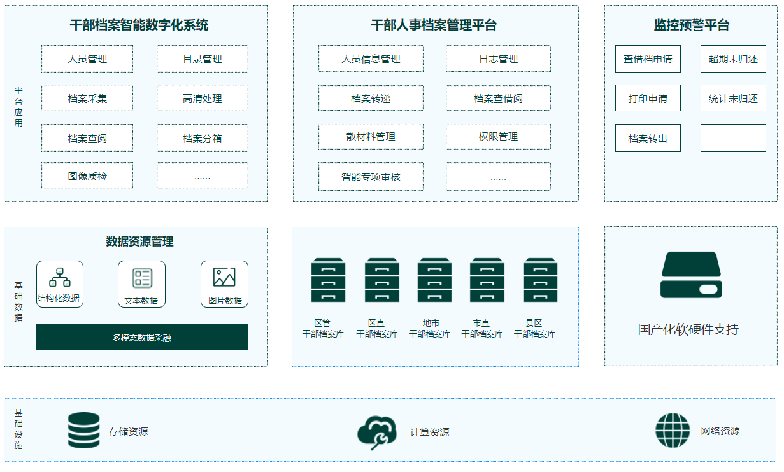The height and width of the screenshot is (472, 784).
Task: Open 智能专项审核 module
Action: [x=371, y=177]
